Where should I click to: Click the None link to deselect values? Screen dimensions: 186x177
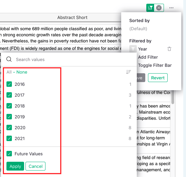pyautogui.click(x=22, y=72)
